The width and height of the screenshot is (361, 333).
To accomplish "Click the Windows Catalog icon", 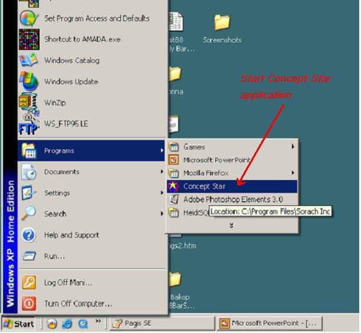I will [29, 60].
